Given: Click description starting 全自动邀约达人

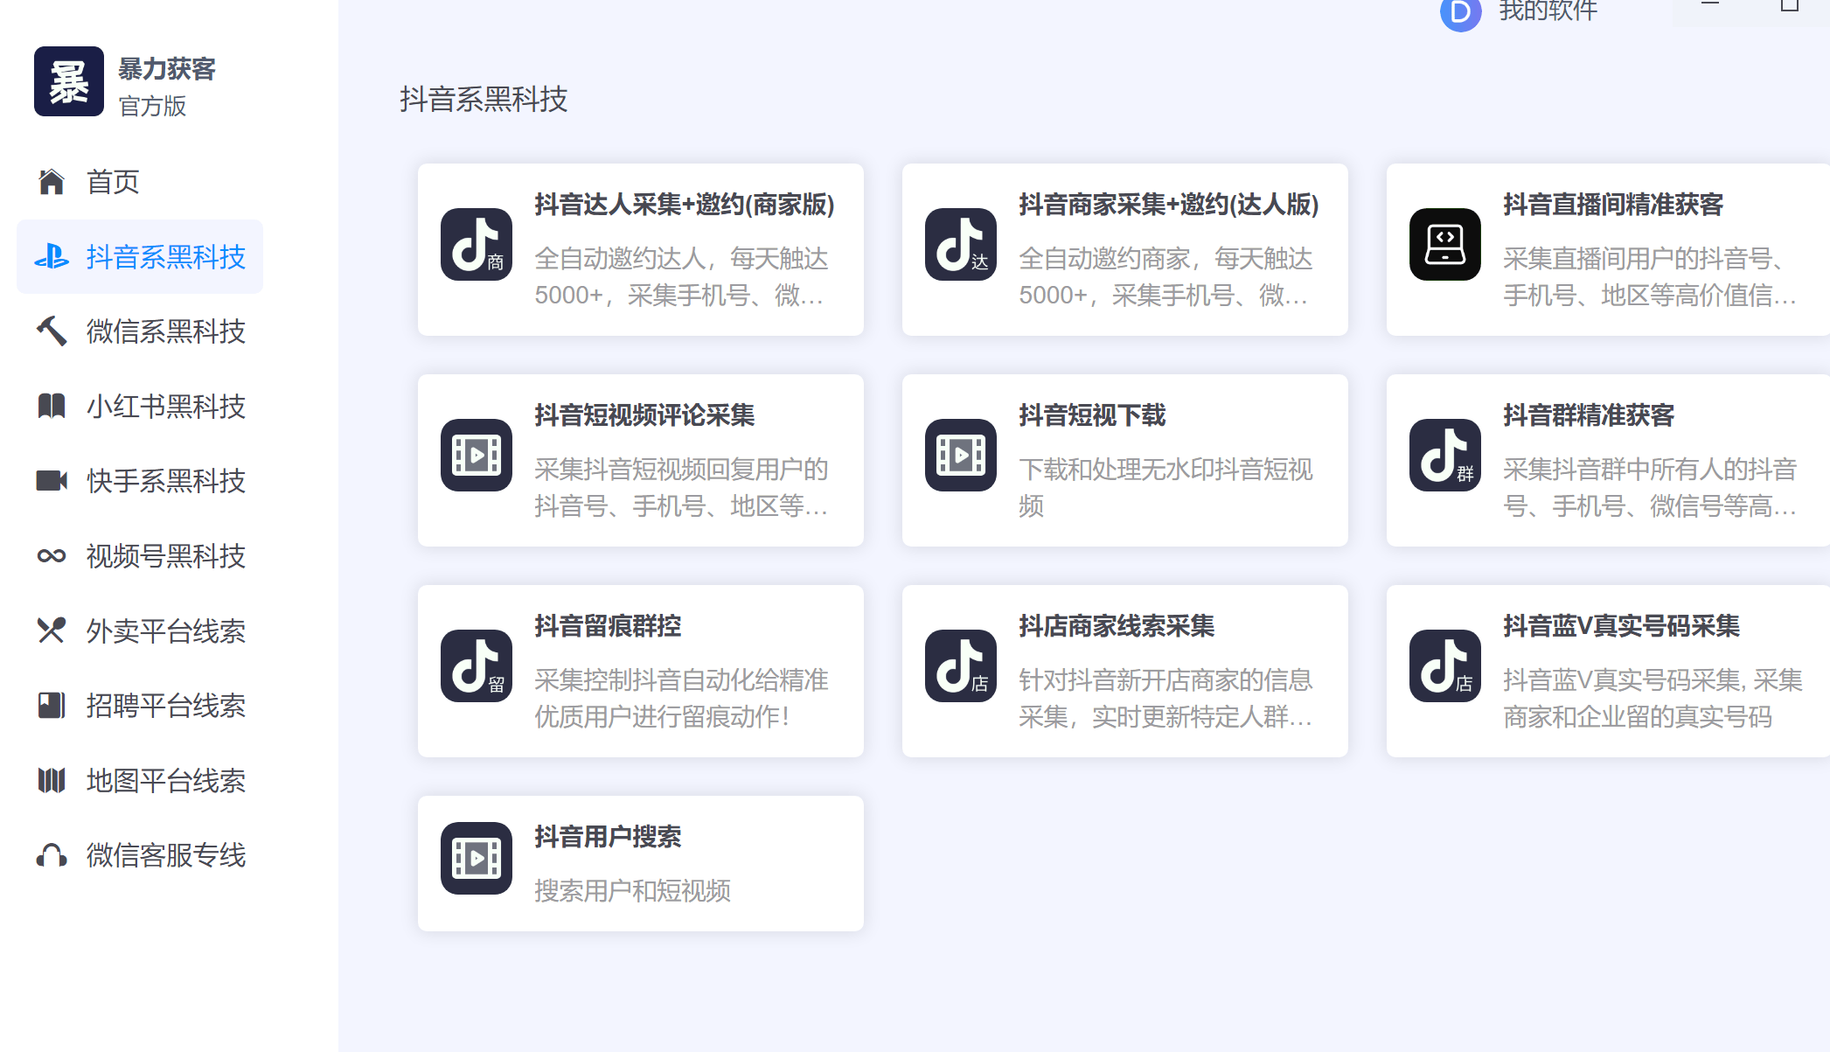Looking at the screenshot, I should (x=681, y=277).
